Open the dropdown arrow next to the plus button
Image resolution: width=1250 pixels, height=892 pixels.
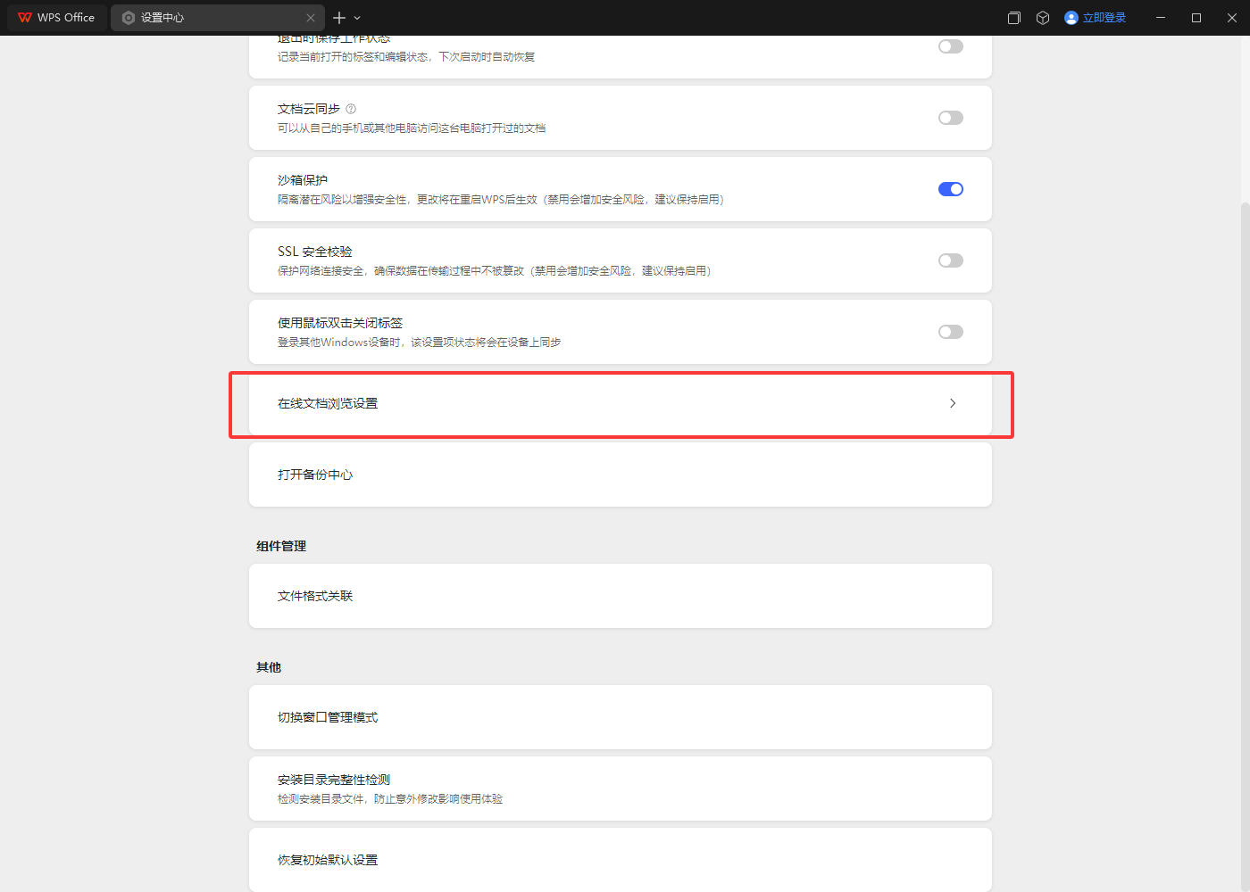pos(357,18)
